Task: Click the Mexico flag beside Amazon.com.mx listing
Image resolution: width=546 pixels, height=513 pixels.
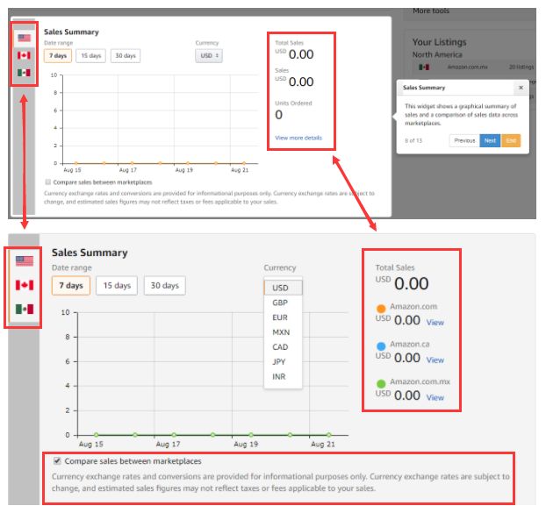Action: [424, 67]
